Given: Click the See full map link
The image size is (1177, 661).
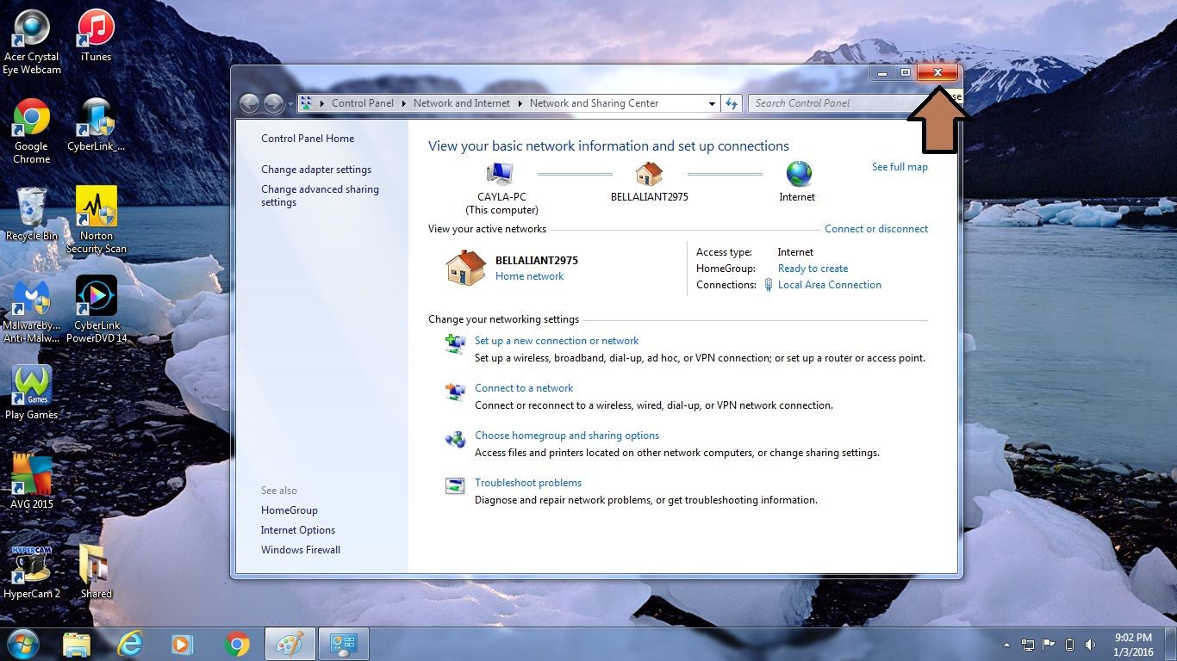Looking at the screenshot, I should (900, 167).
